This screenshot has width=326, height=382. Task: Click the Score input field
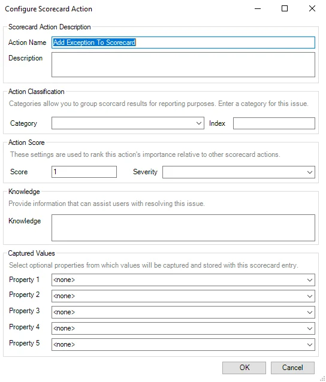[84, 172]
